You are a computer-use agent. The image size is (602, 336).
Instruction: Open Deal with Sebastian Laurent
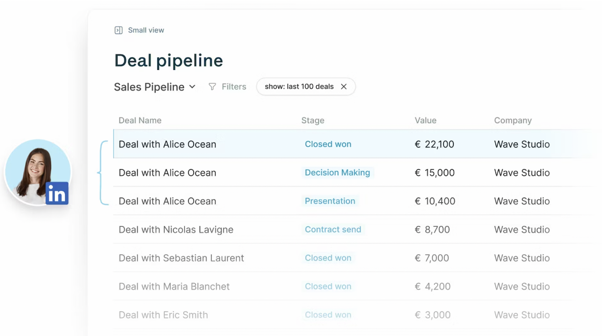[x=181, y=258]
